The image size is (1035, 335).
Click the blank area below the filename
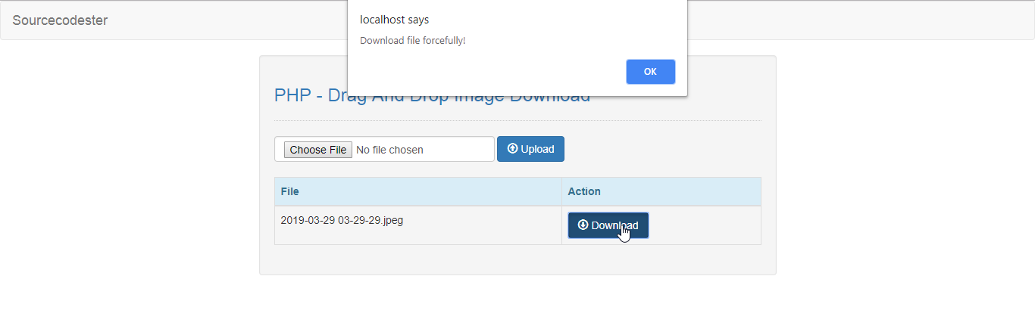(418, 236)
